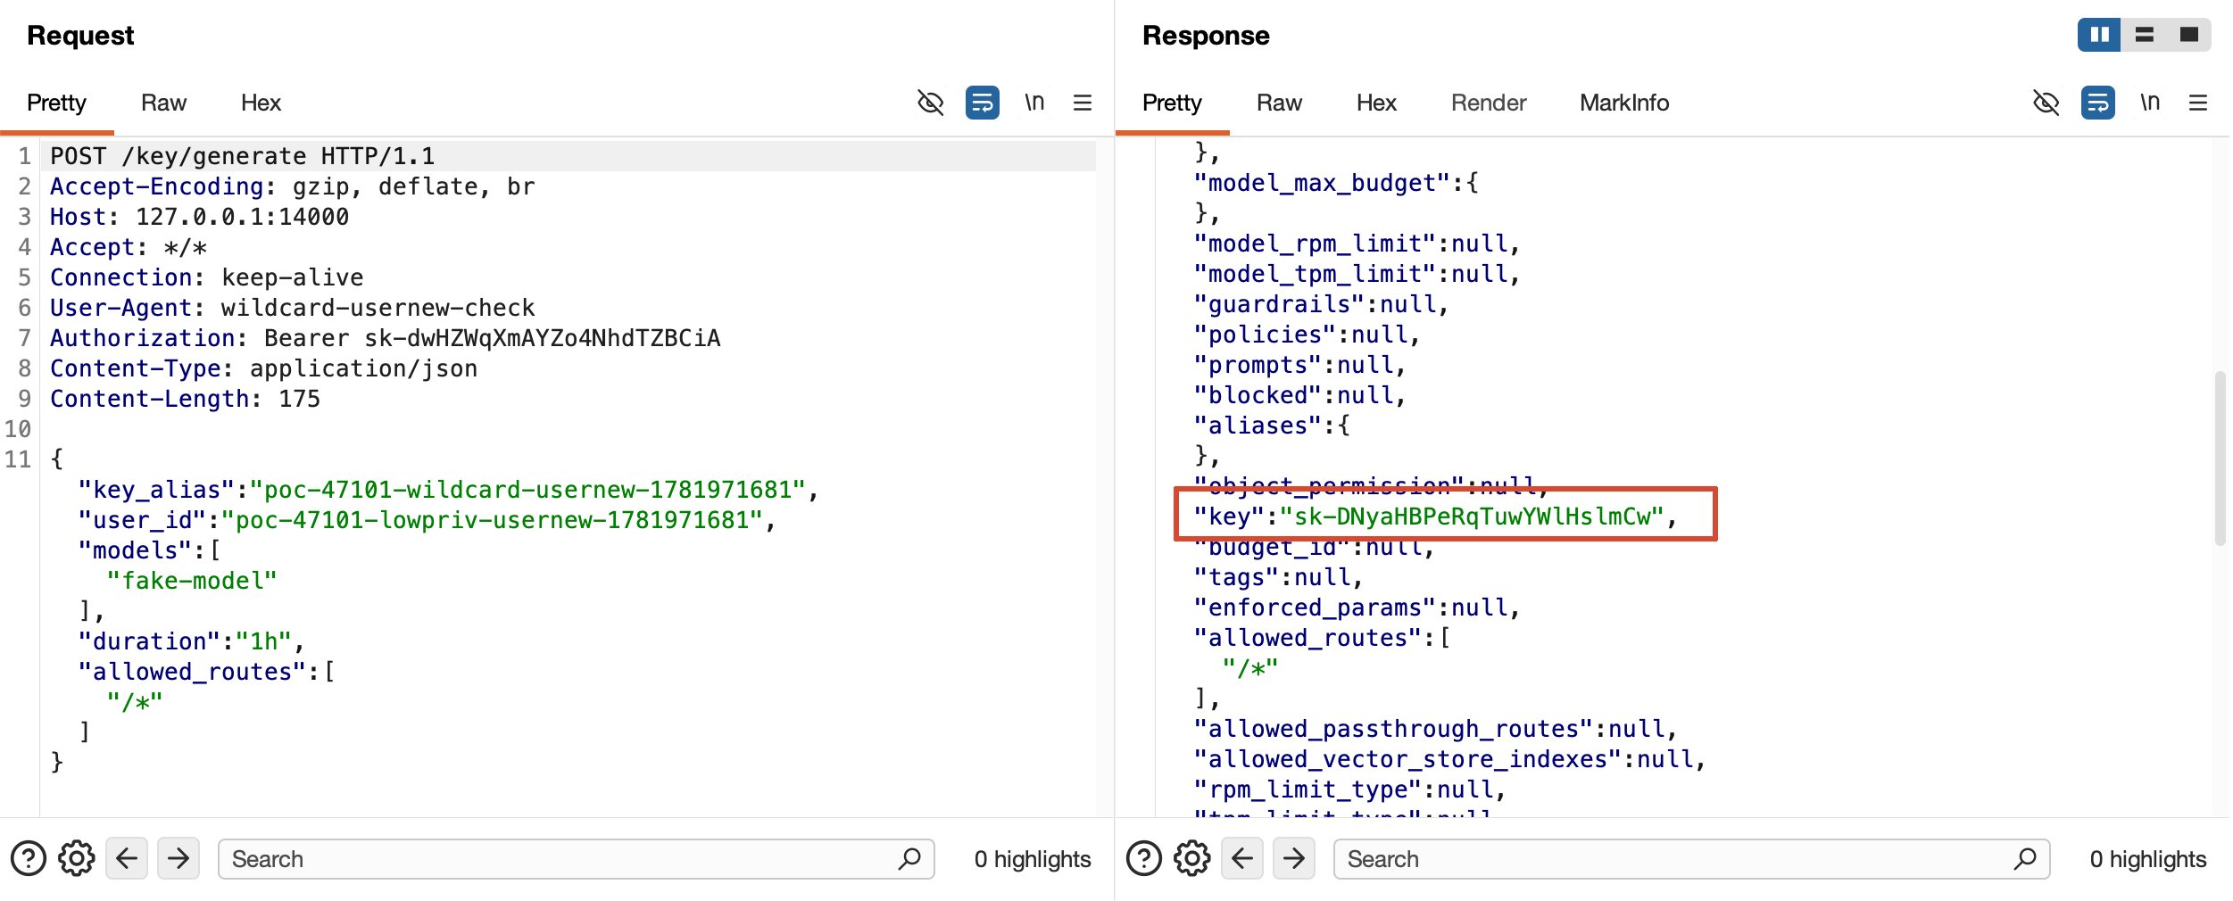The width and height of the screenshot is (2233, 901).
Task: Open Request panel hamburger options menu
Action: 1083,103
